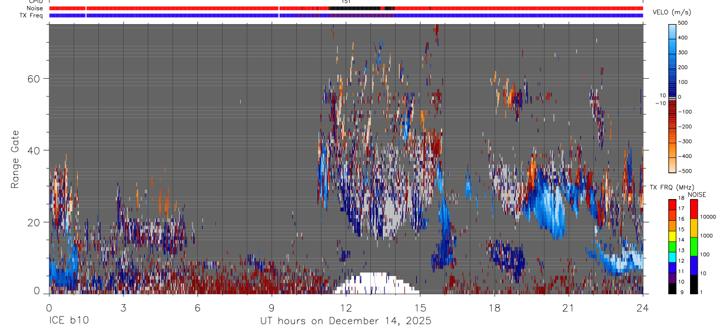This screenshot has height=333, width=723.
Task: Click the 'TX Freq' strip label at top left
Action: 32,15
